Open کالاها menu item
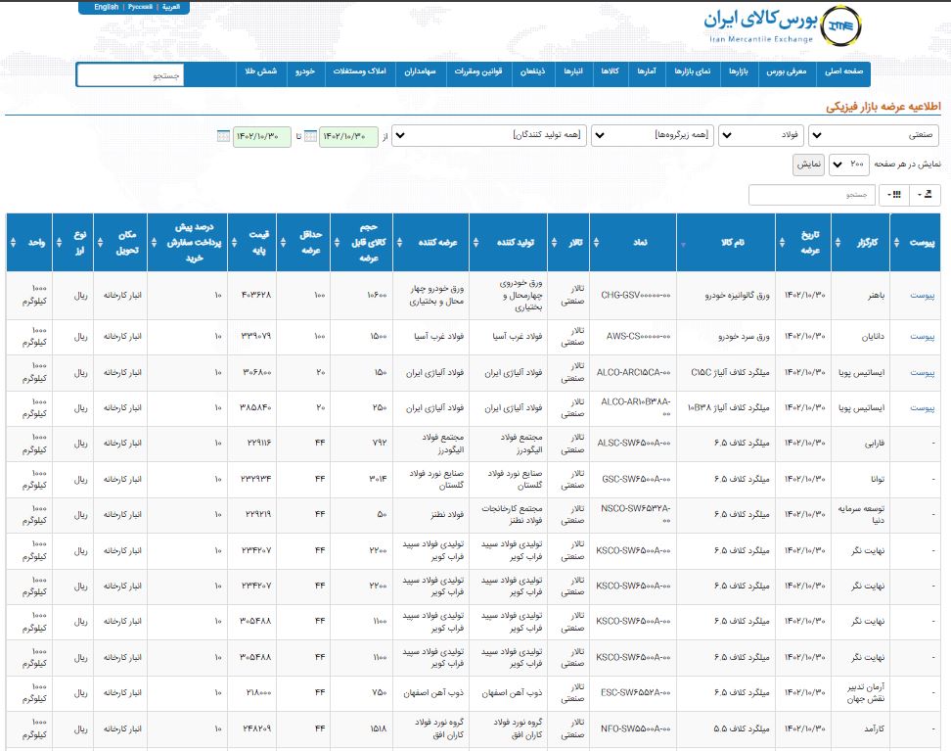The width and height of the screenshot is (951, 751). [611, 71]
